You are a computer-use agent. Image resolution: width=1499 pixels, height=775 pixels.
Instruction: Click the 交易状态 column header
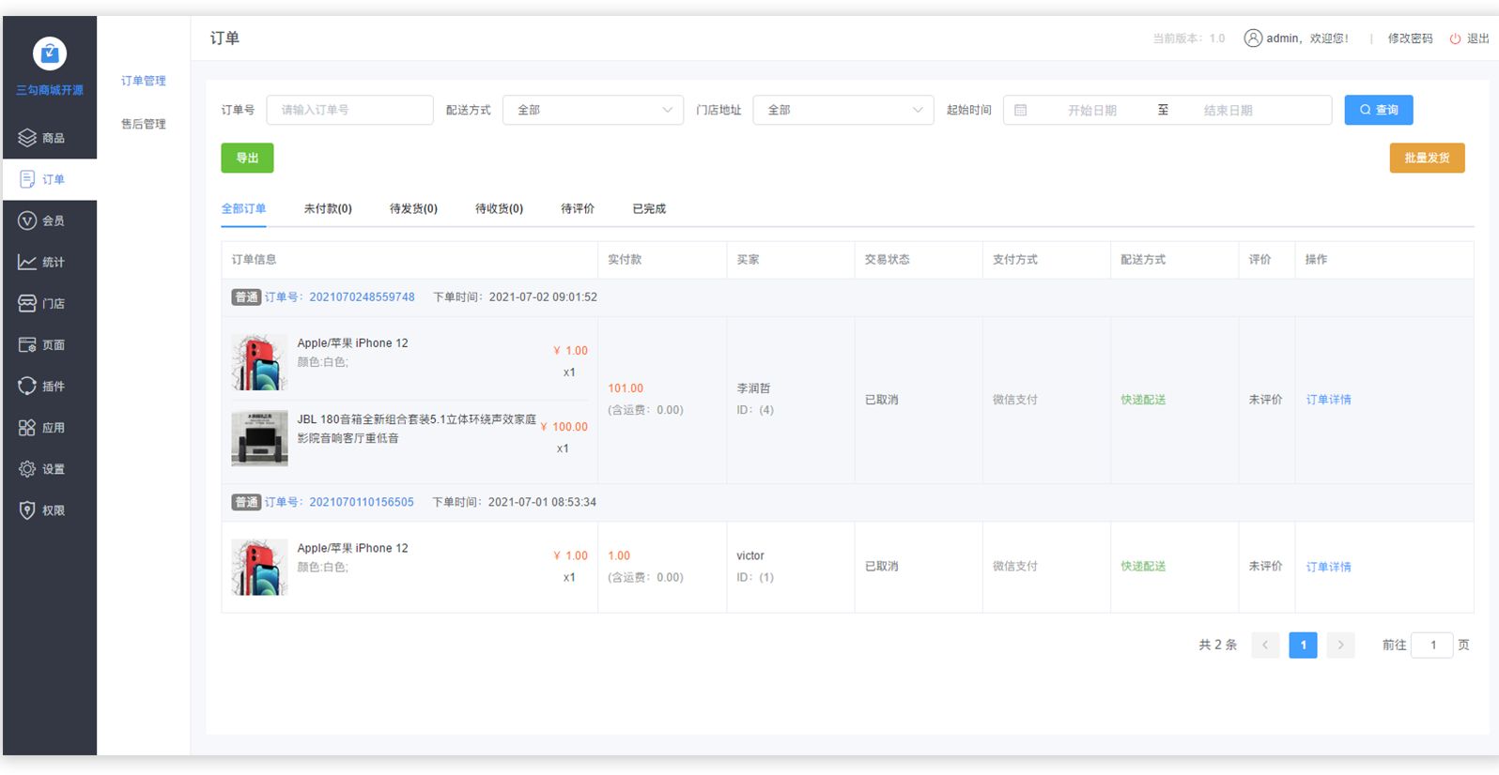[888, 260]
